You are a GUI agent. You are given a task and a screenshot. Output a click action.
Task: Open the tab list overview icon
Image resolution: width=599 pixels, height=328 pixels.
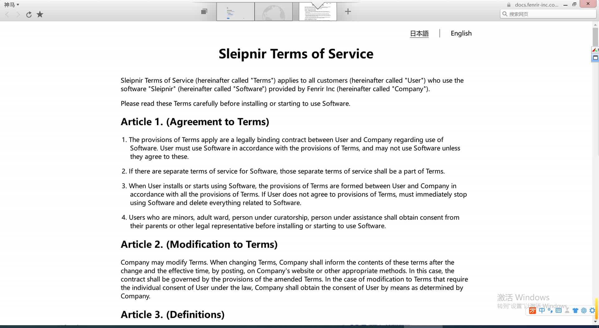(204, 12)
